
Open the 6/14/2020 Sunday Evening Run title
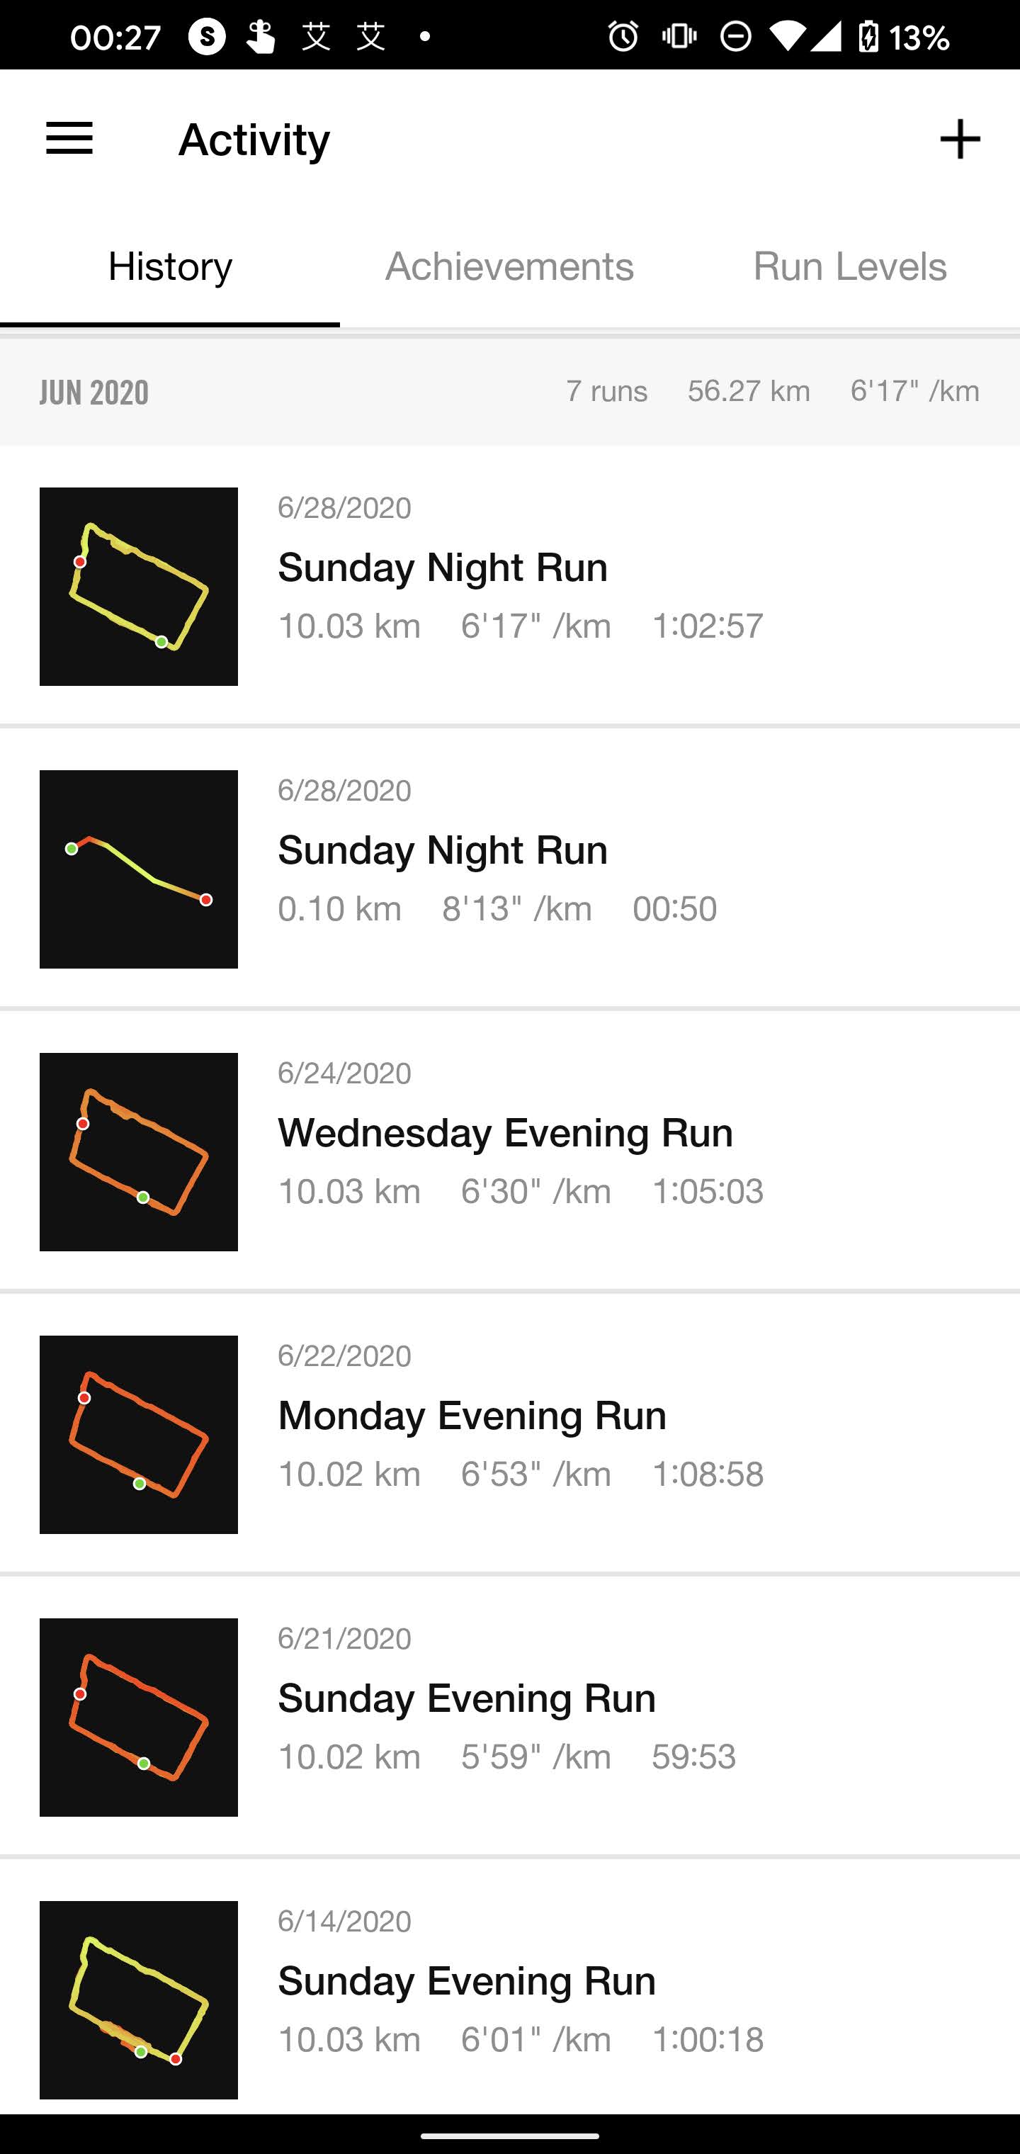467,1981
